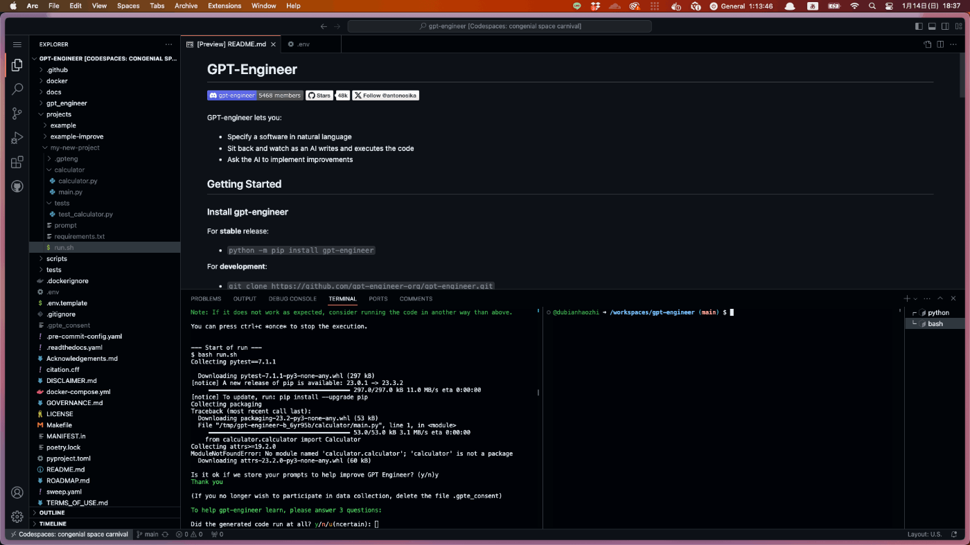The width and height of the screenshot is (970, 545).
Task: Go back using the navigation arrow
Action: 324,26
